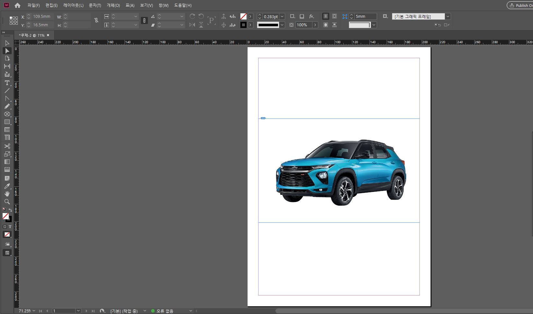The height and width of the screenshot is (314, 533).
Task: Click the toolbox fill swatch
Action: click(x=6, y=216)
